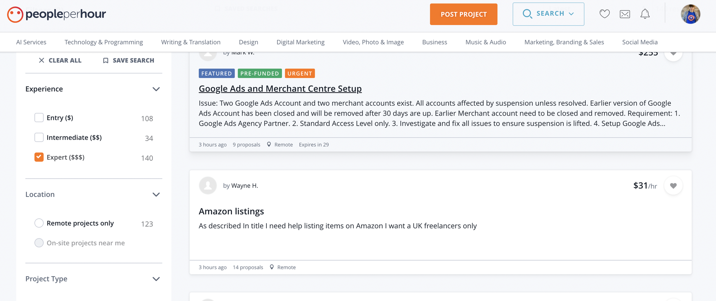Enable the Entry ($) experience checkbox
Image resolution: width=716 pixels, height=301 pixels.
pyautogui.click(x=39, y=118)
